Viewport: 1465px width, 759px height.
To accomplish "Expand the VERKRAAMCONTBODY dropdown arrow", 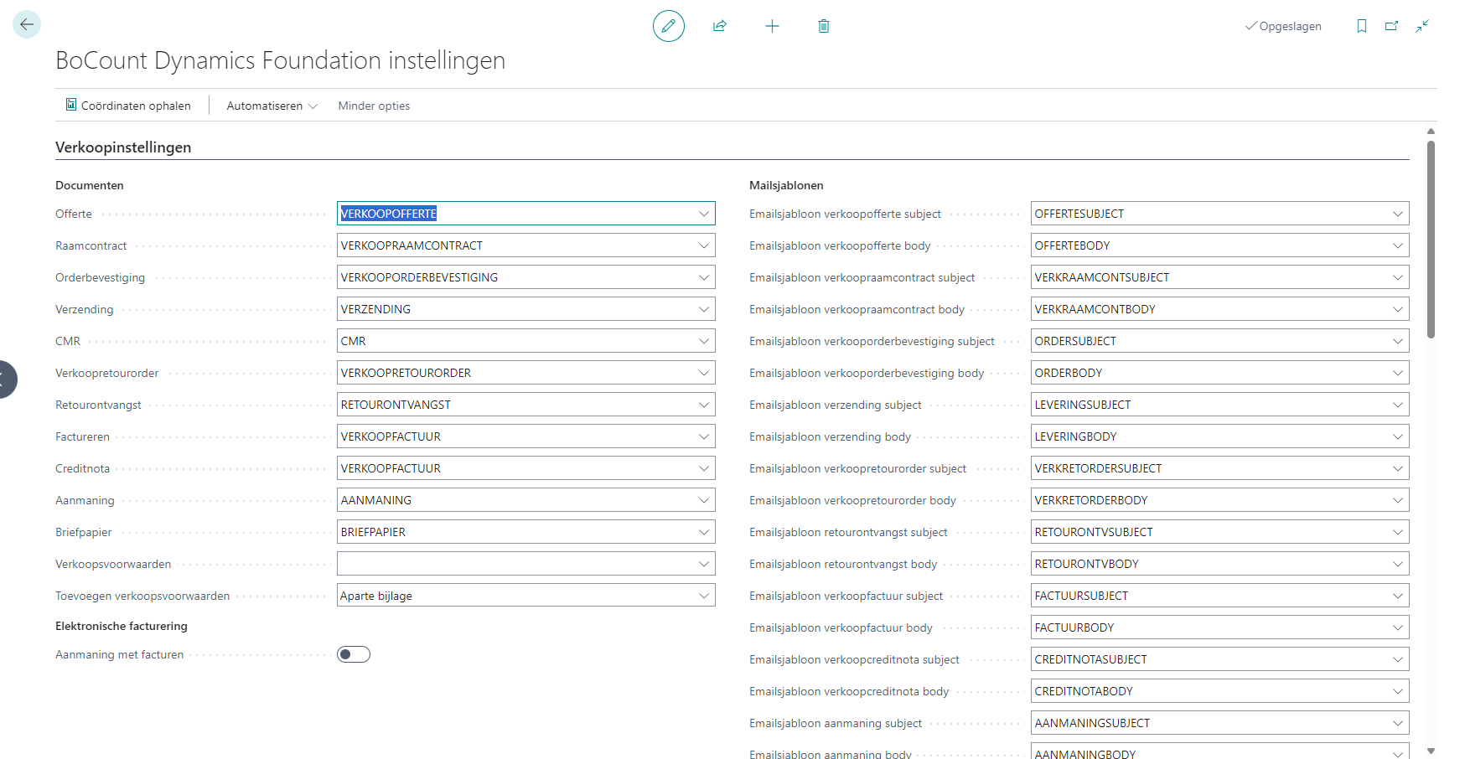I will click(x=1398, y=309).
